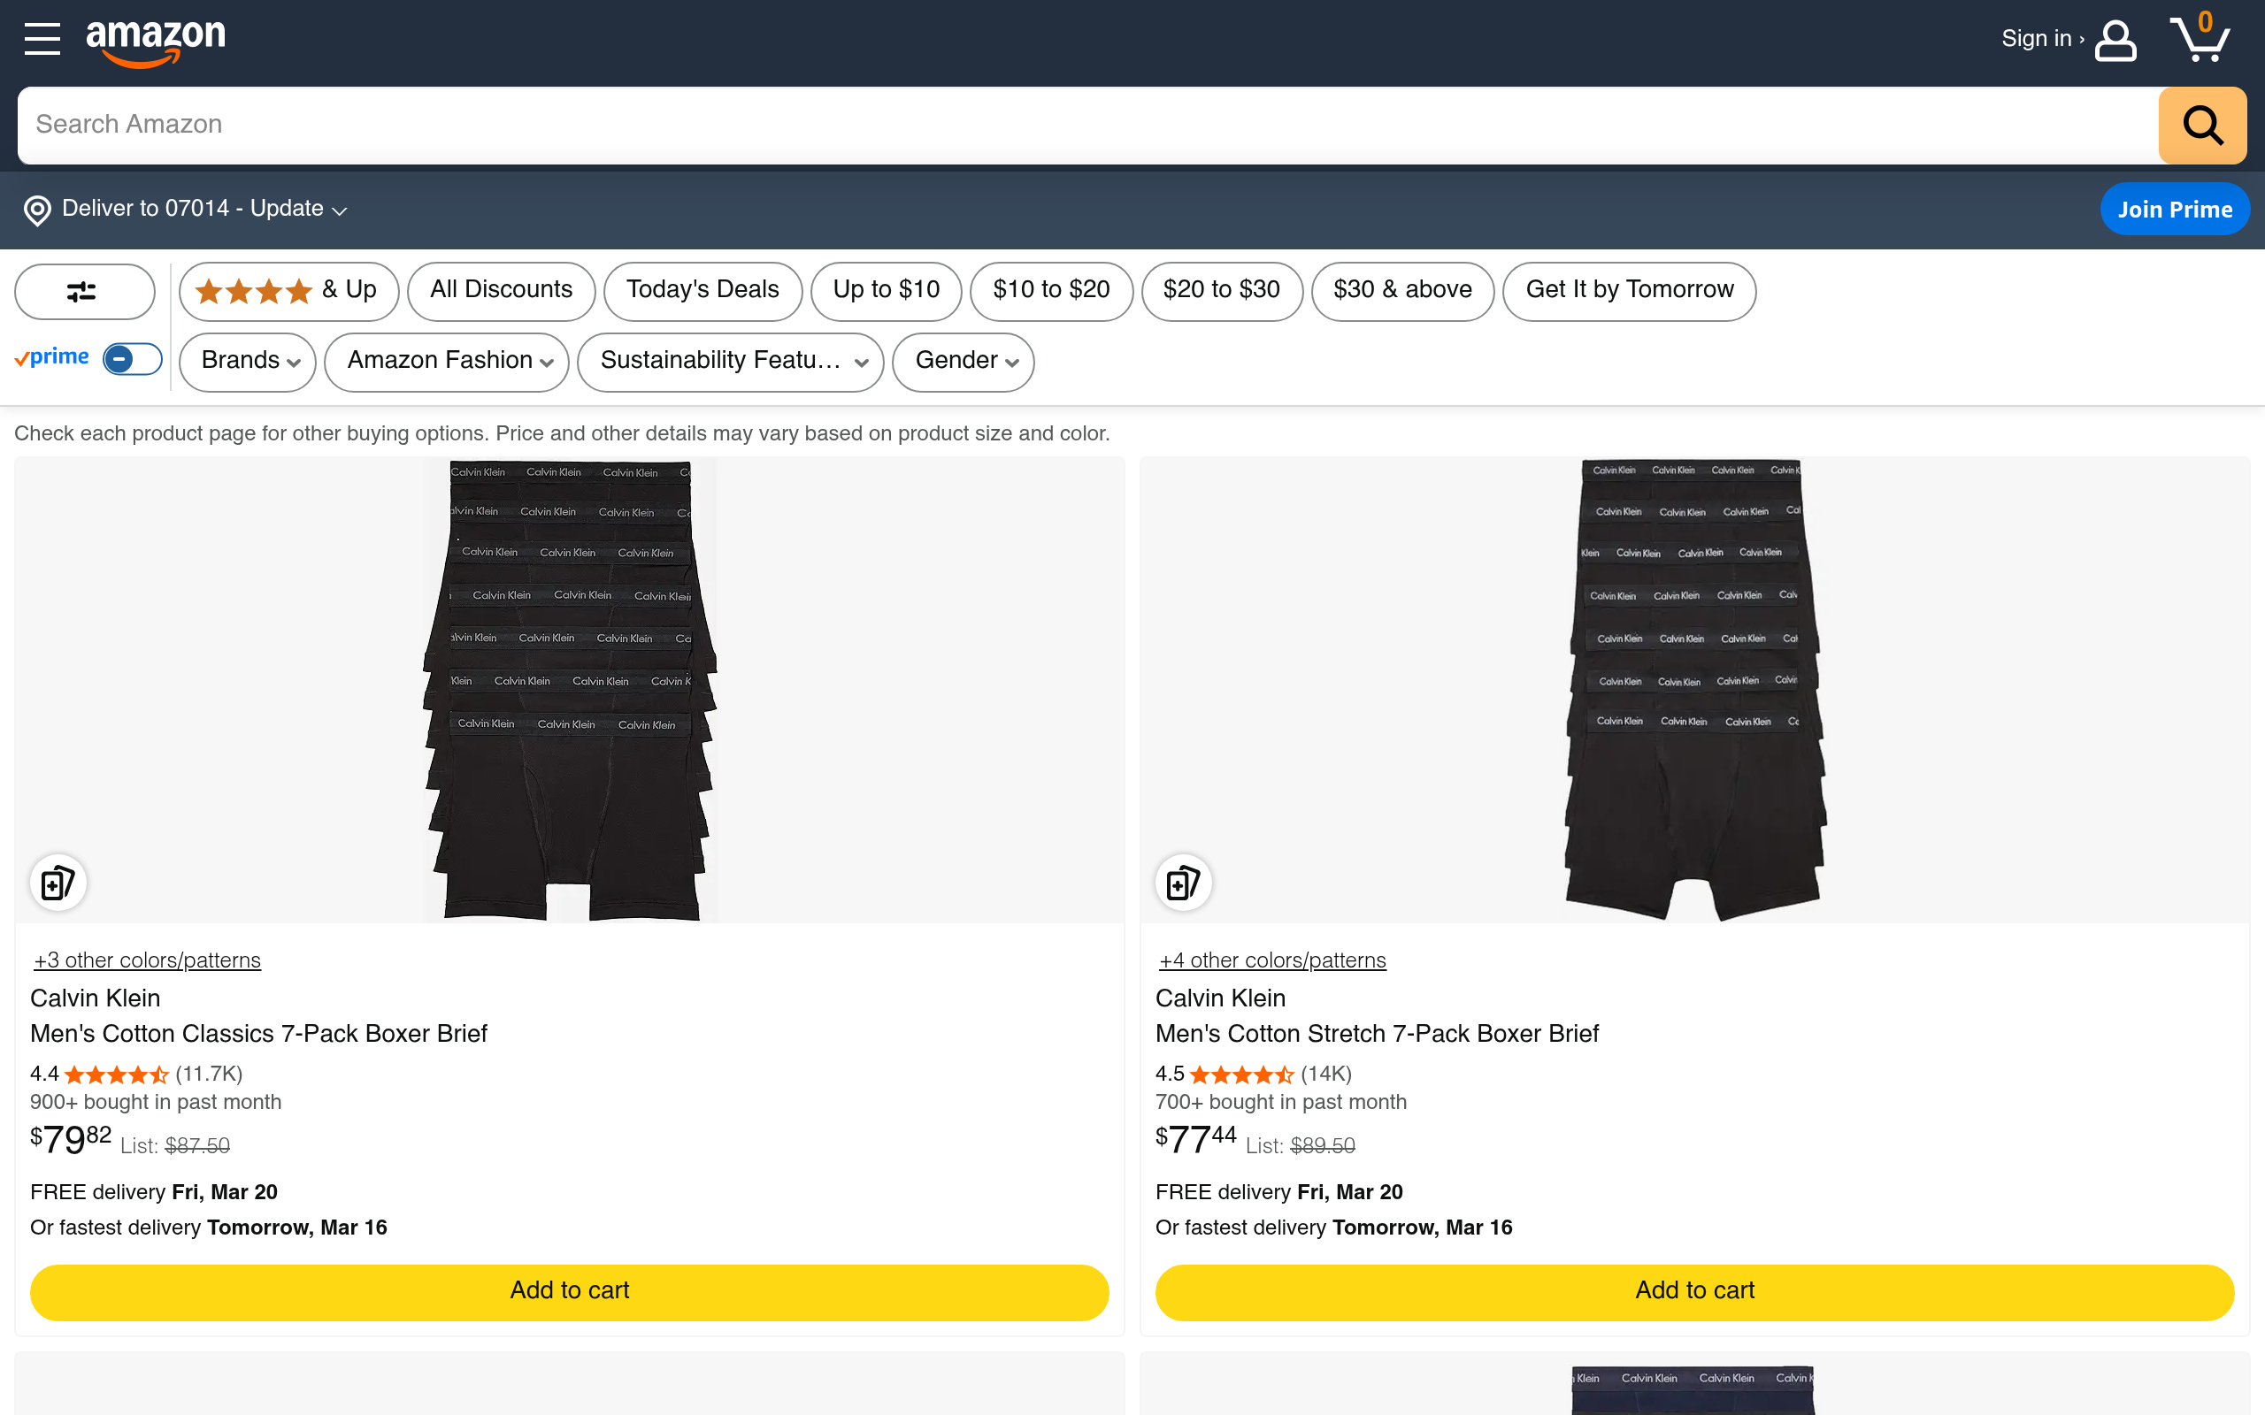Expand the Brands dropdown
This screenshot has width=2265, height=1415.
pos(248,361)
